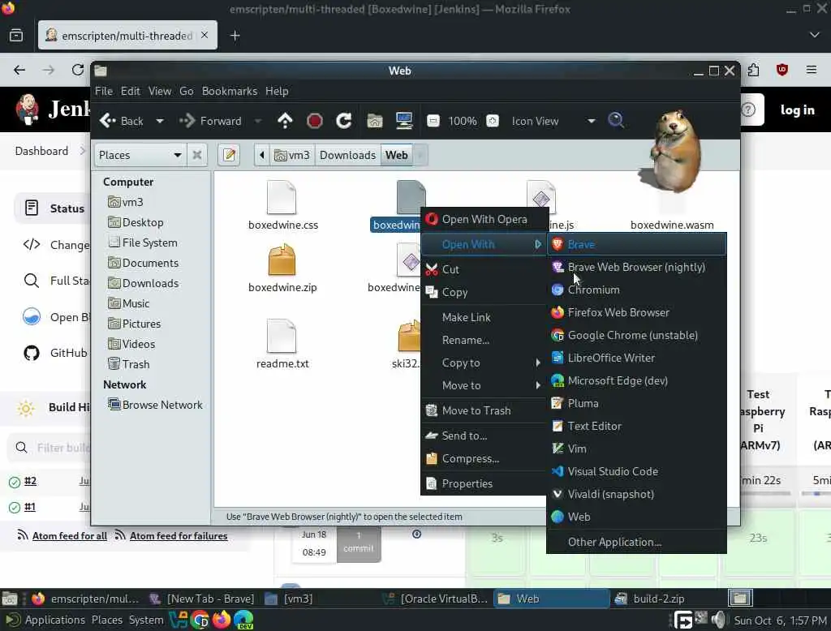Open with Visual Studio Code
This screenshot has width=831, height=631.
click(636, 471)
